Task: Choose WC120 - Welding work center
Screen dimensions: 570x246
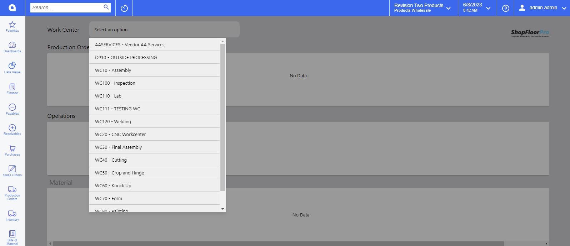Action: (155, 121)
